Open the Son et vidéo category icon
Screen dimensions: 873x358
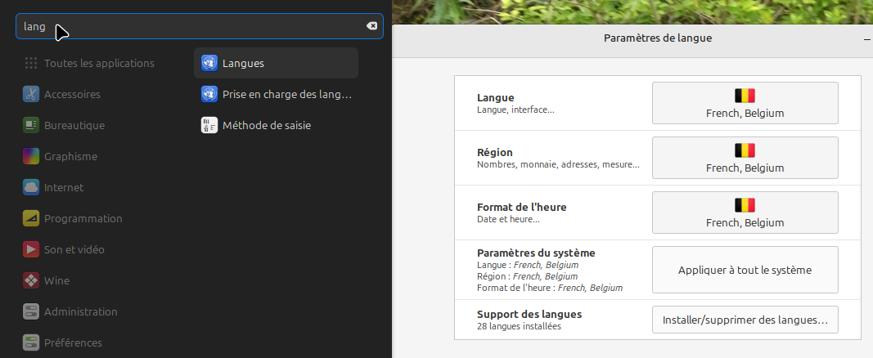click(31, 249)
